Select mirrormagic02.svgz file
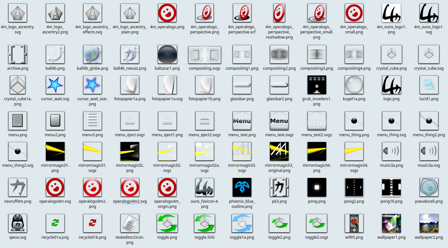The width and height of the screenshot is (448, 248). click(167, 151)
